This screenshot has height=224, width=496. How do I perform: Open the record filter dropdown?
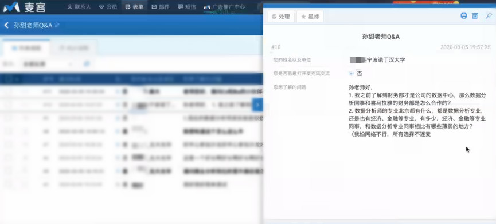tap(48, 64)
